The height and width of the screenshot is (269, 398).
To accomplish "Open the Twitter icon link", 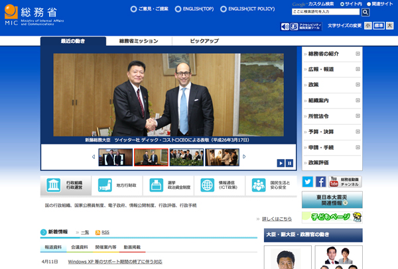I will pyautogui.click(x=308, y=182).
